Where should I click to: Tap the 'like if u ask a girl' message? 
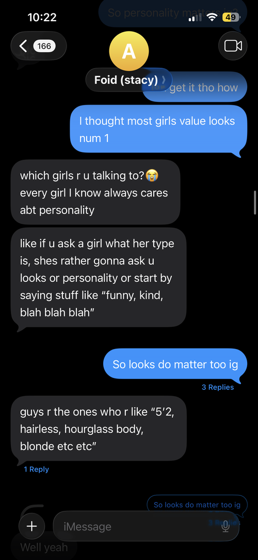click(x=99, y=278)
